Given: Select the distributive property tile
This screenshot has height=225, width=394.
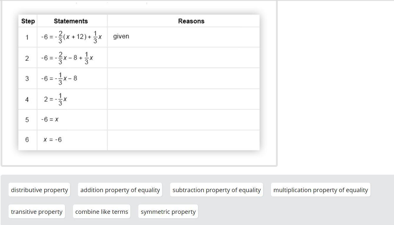Looking at the screenshot, I should click(x=39, y=190).
